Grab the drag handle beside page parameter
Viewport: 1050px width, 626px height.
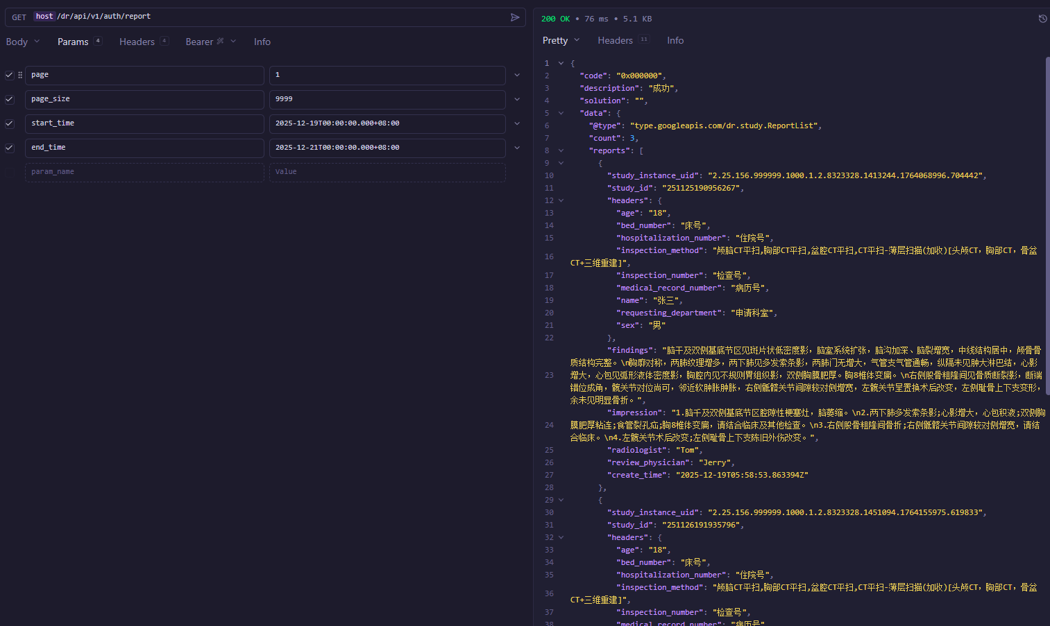pyautogui.click(x=20, y=75)
